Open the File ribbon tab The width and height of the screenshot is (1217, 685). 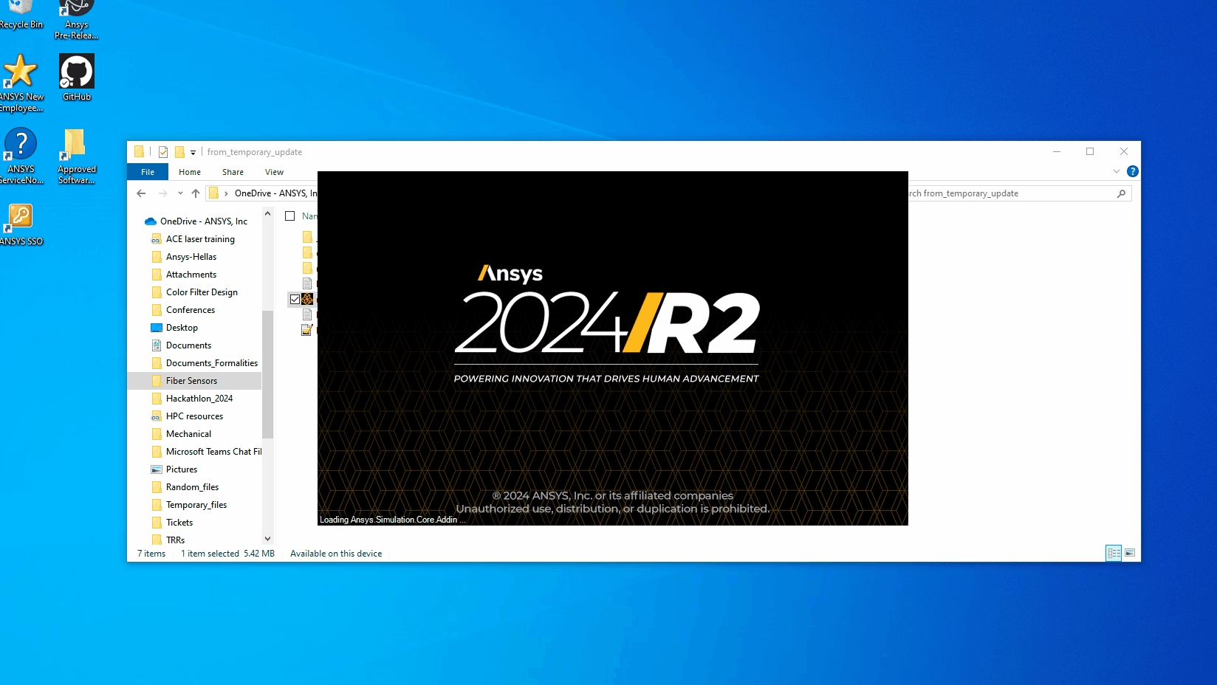148,172
